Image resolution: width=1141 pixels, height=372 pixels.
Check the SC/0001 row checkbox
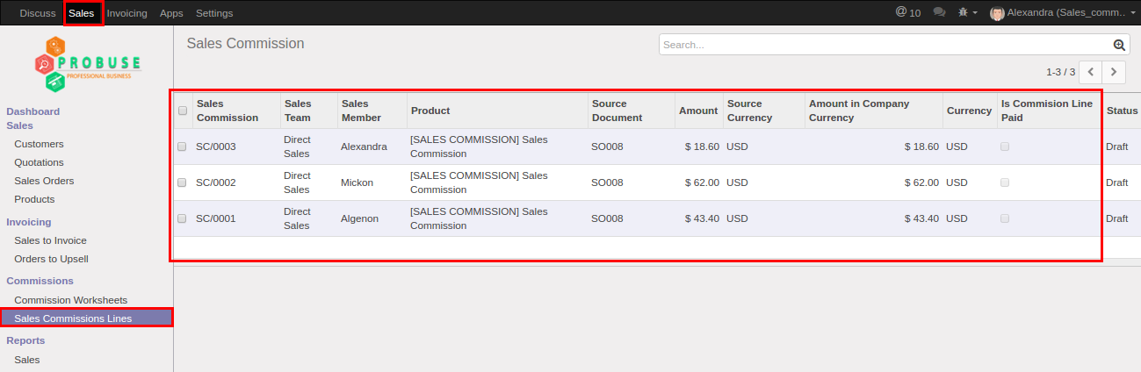click(x=182, y=218)
